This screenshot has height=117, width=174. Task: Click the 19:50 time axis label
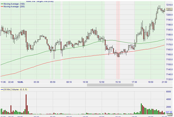pos(151,82)
